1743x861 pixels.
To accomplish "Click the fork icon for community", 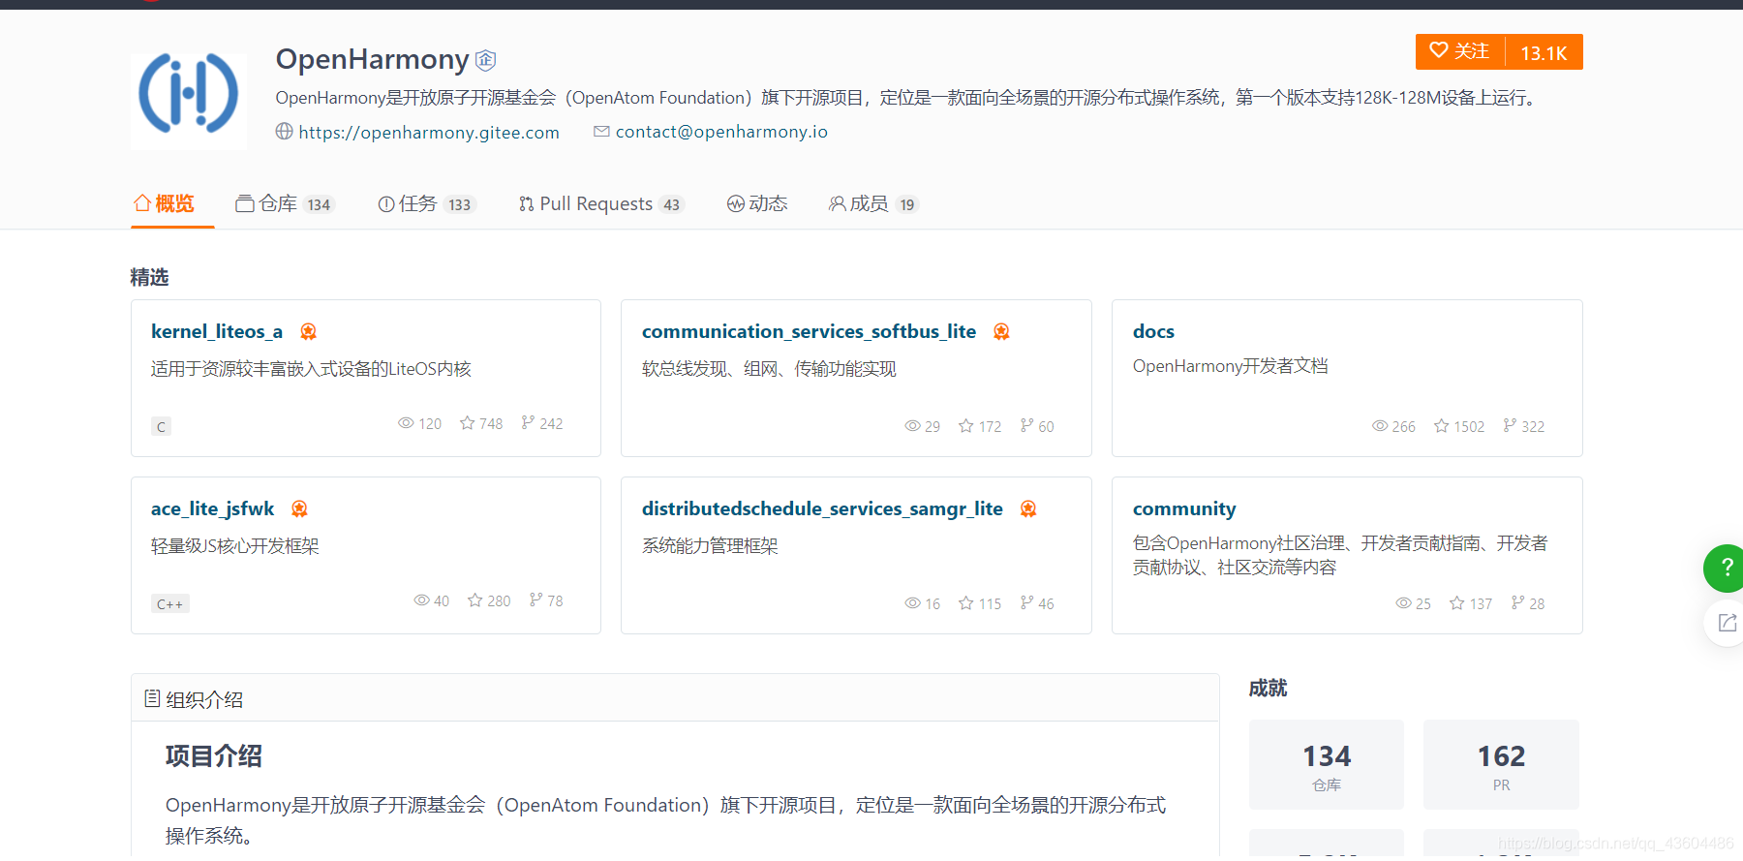I will pyautogui.click(x=1517, y=602).
